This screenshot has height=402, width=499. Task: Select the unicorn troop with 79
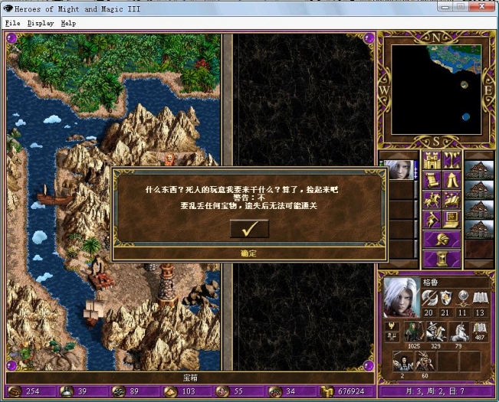coord(458,332)
